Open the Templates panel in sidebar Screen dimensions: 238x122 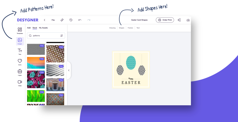point(20,30)
